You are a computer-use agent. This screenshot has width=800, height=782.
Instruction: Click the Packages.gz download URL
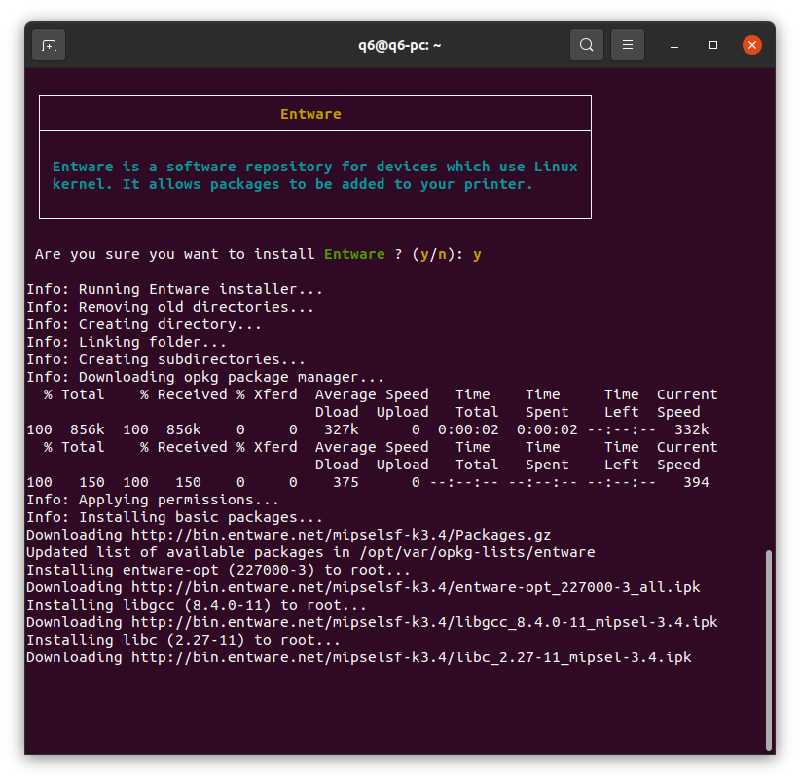(x=341, y=535)
